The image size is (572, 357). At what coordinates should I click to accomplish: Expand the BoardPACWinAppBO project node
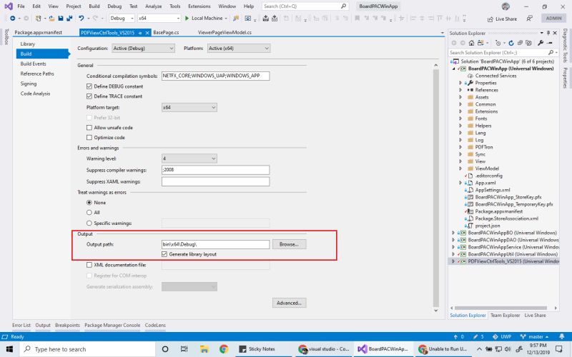coord(453,233)
